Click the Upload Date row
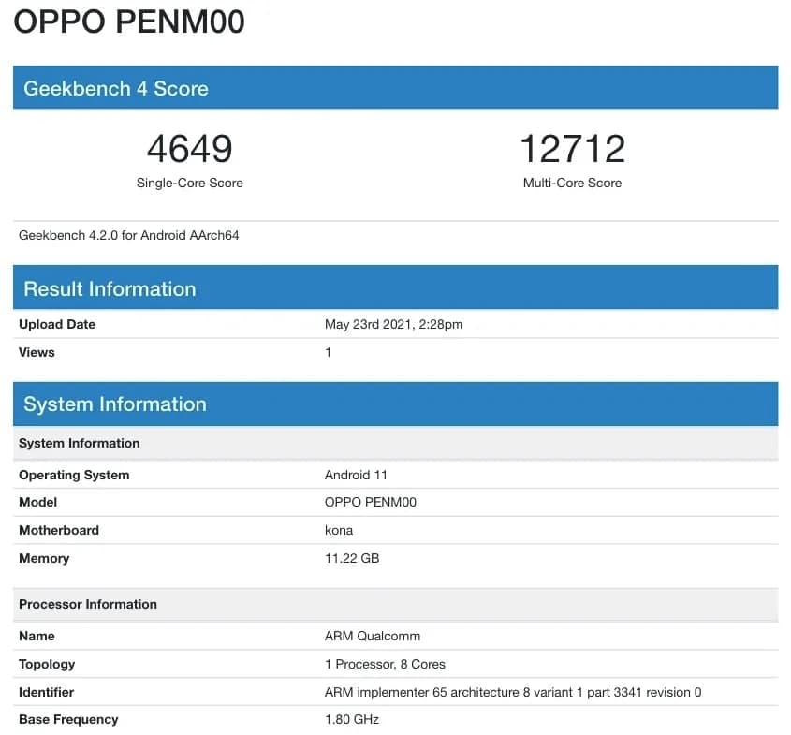Image resolution: width=791 pixels, height=735 pixels. (x=394, y=324)
